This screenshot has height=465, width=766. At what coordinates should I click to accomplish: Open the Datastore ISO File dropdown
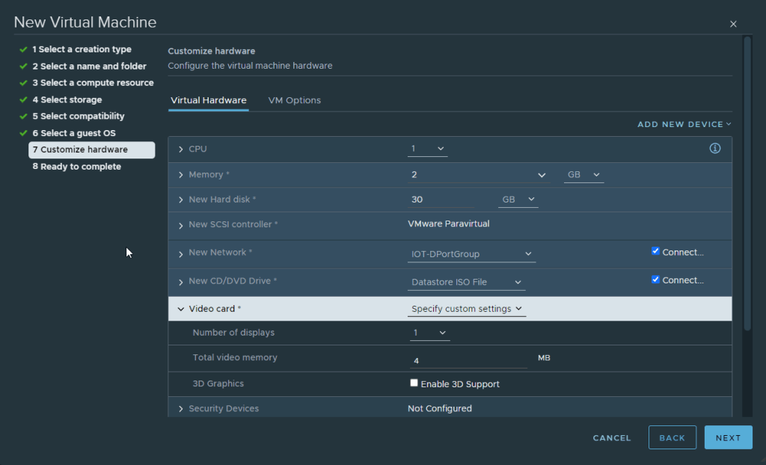(467, 283)
